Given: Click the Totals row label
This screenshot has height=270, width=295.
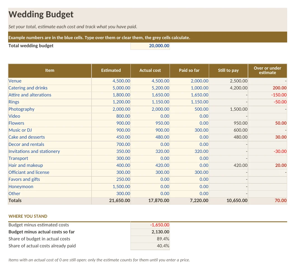Looking at the screenshot, I should [x=50, y=201].
